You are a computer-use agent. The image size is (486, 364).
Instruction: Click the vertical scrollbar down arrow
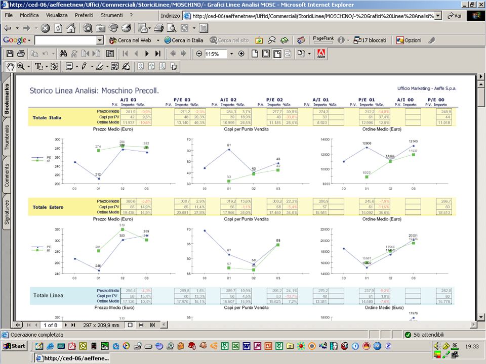481,317
